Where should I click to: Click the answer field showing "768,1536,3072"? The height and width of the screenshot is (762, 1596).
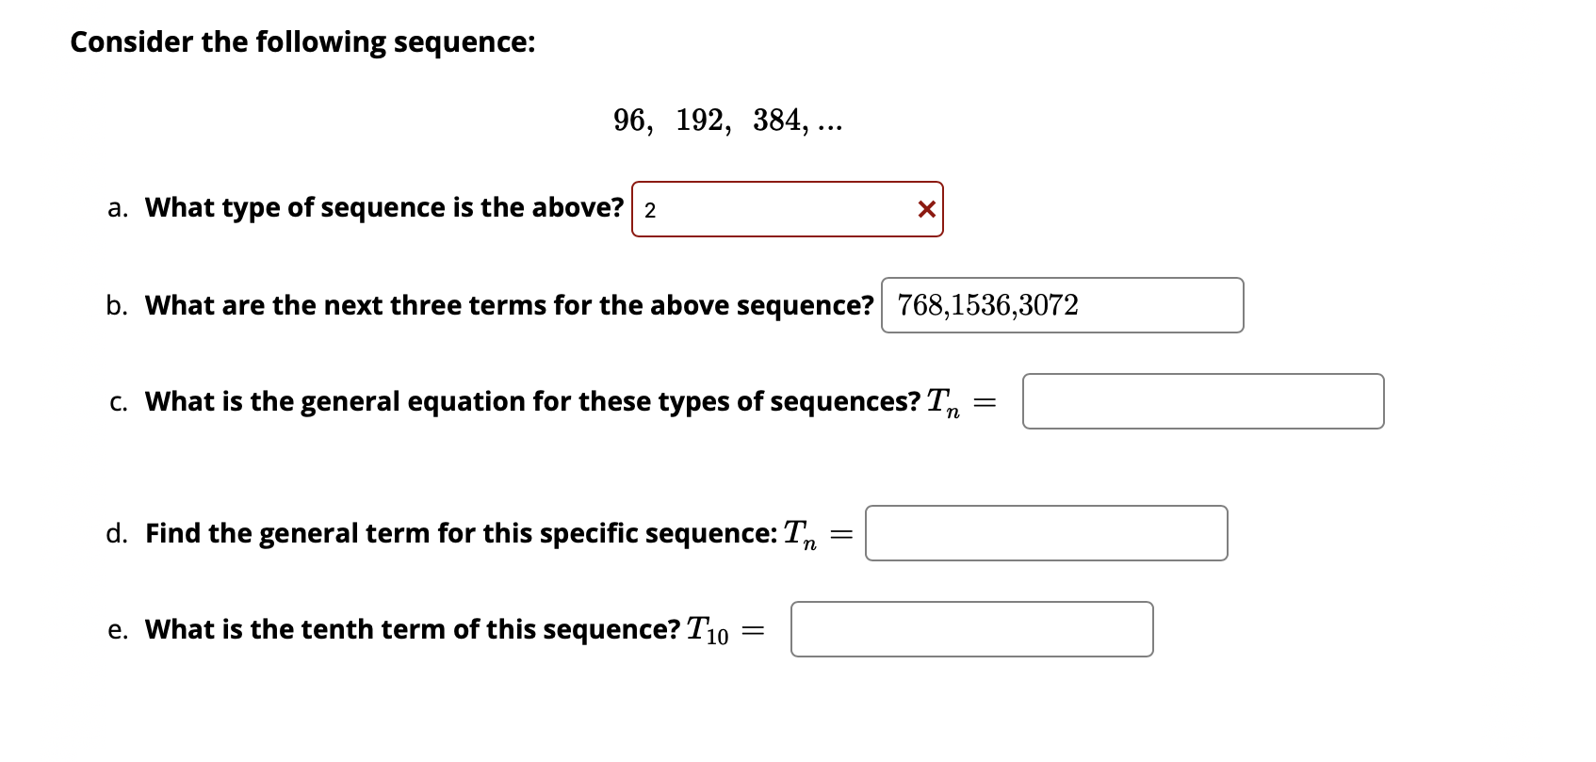1060,304
